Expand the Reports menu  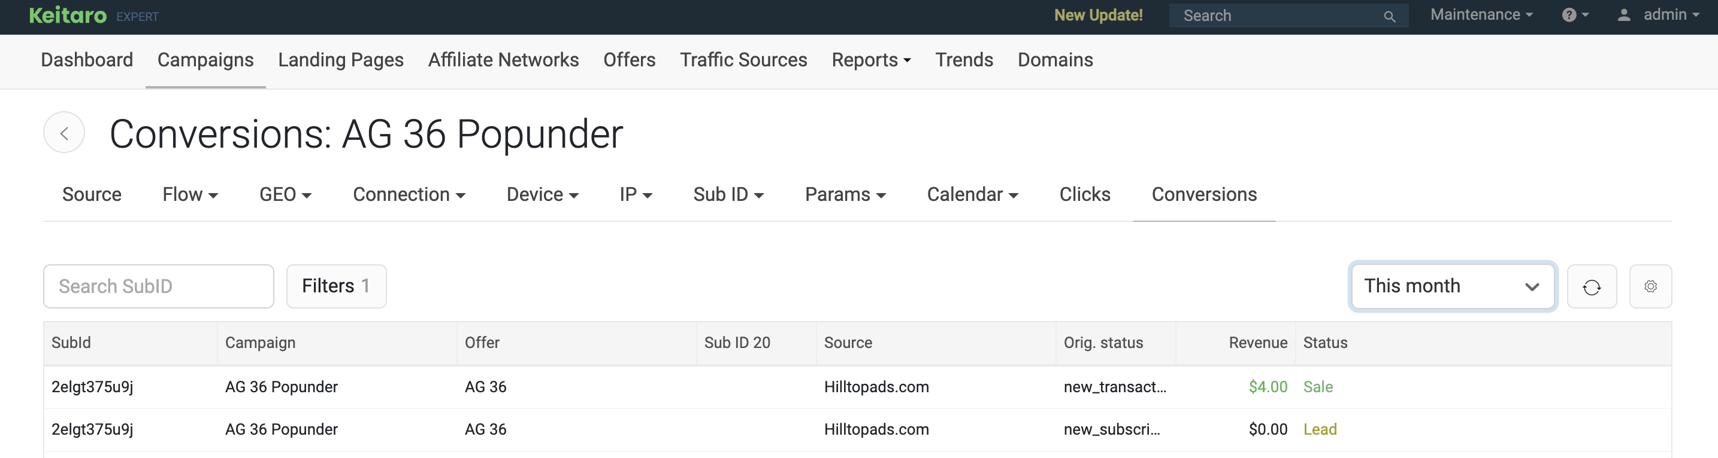coord(870,60)
